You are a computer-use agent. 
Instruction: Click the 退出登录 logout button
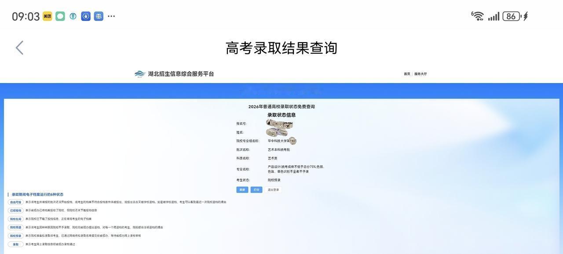coord(273,190)
